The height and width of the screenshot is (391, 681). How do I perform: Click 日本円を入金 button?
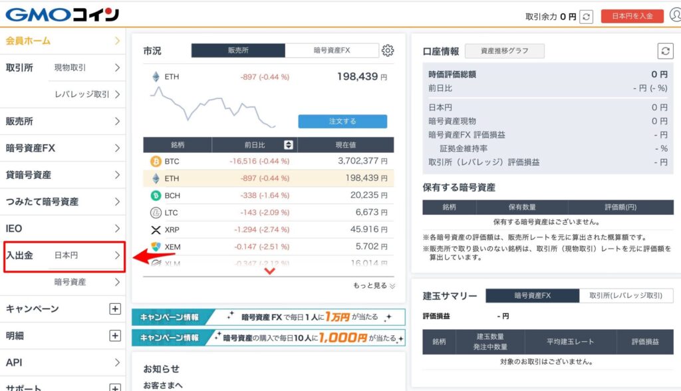point(632,16)
